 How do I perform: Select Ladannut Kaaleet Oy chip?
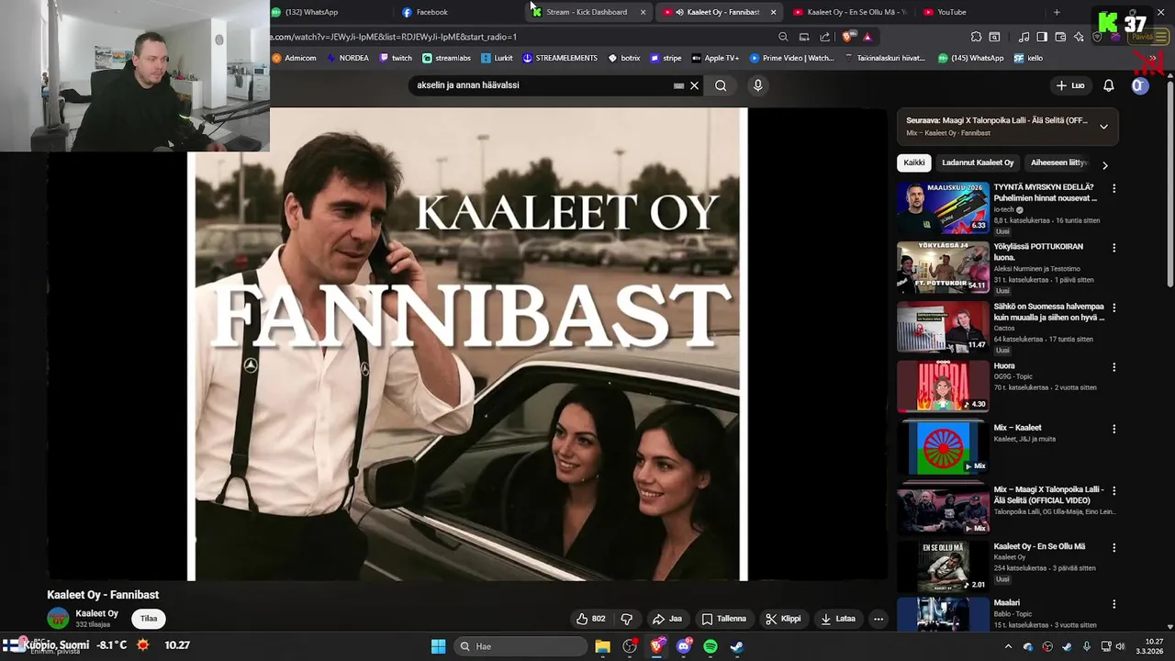point(978,162)
